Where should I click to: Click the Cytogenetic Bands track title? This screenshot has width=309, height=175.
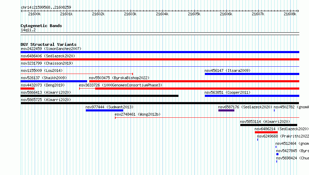41,26
